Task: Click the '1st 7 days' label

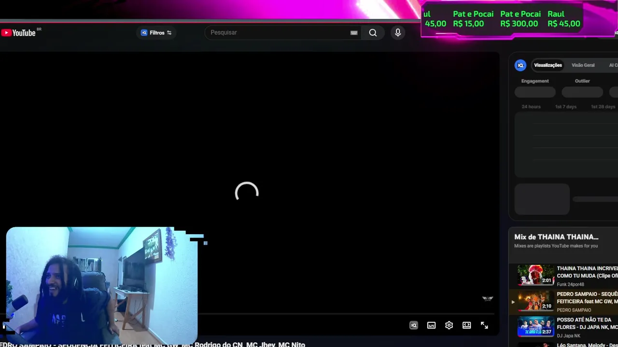Action: click(566, 107)
